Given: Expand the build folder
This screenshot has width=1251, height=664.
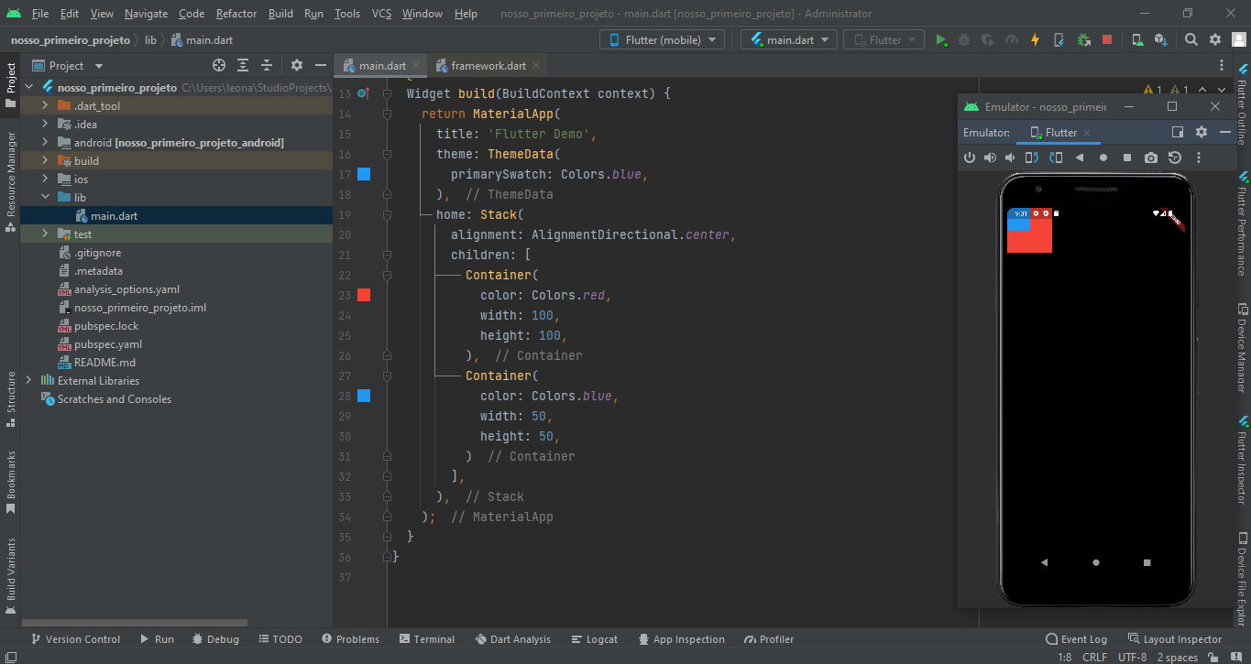Looking at the screenshot, I should [45, 160].
